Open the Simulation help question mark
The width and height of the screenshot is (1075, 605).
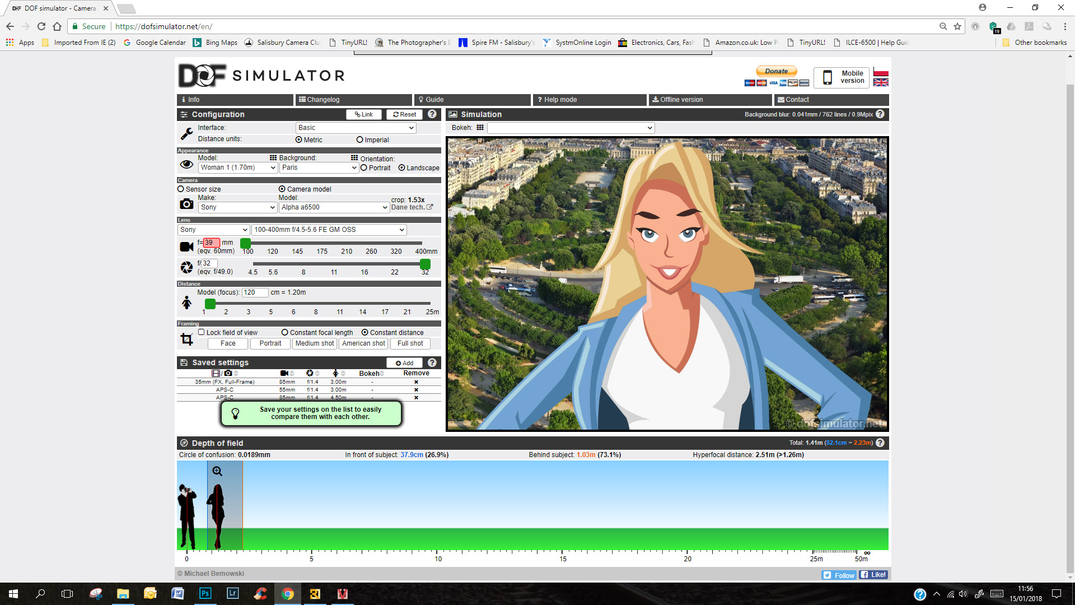[x=880, y=114]
